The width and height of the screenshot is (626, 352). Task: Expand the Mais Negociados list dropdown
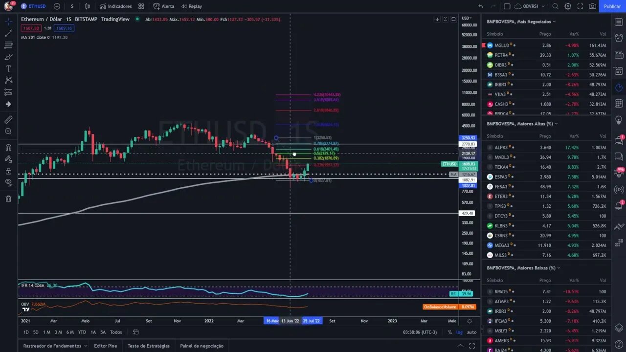[x=521, y=22]
